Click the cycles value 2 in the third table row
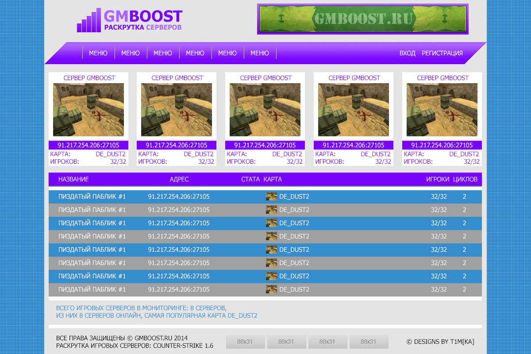 465,223
